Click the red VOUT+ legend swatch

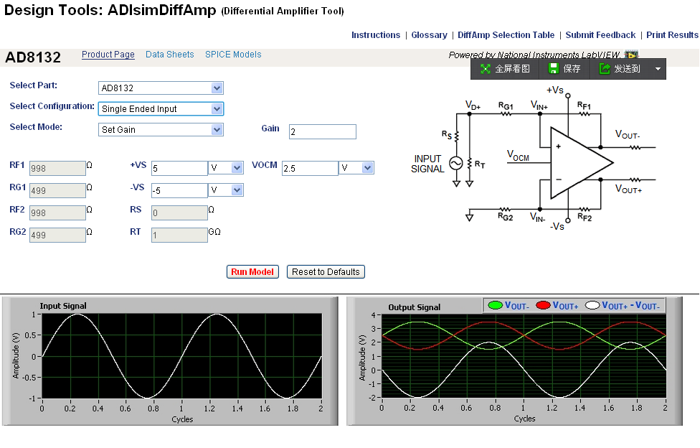(x=544, y=305)
